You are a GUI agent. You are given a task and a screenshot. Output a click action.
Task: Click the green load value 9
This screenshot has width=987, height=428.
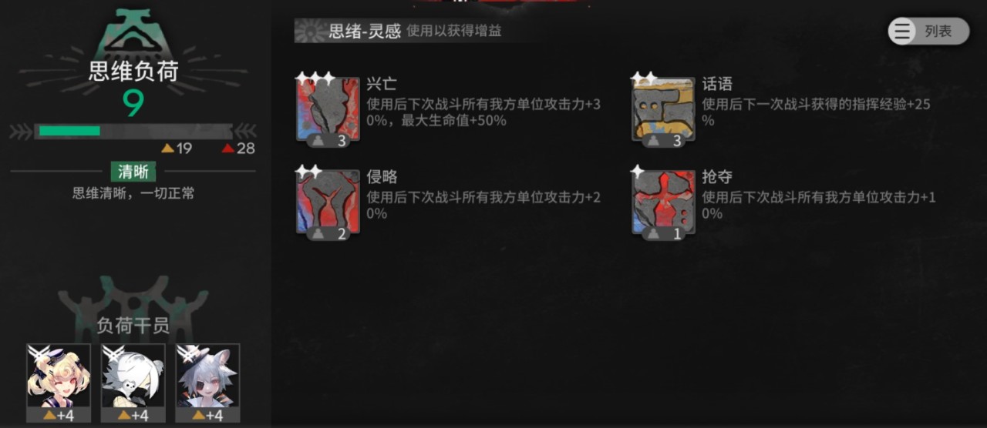point(133,103)
